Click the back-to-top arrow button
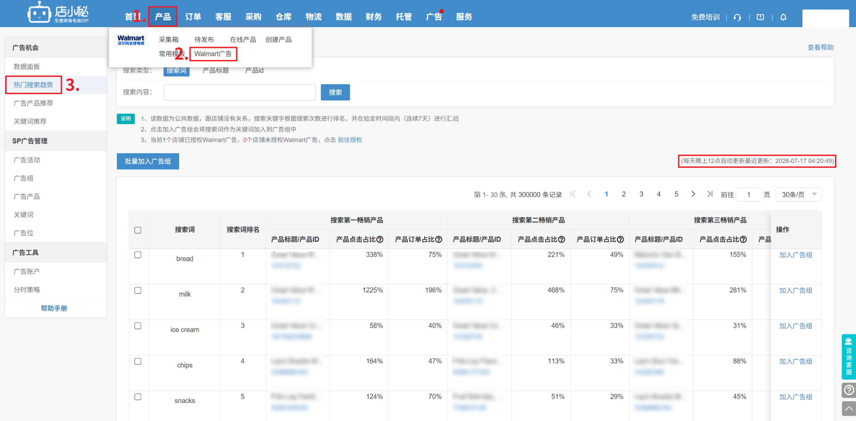 coord(849,409)
